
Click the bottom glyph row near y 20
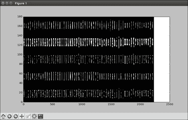[88, 93]
